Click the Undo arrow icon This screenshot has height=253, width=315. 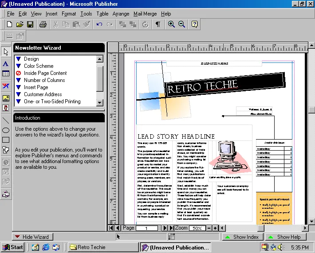(x=99, y=24)
